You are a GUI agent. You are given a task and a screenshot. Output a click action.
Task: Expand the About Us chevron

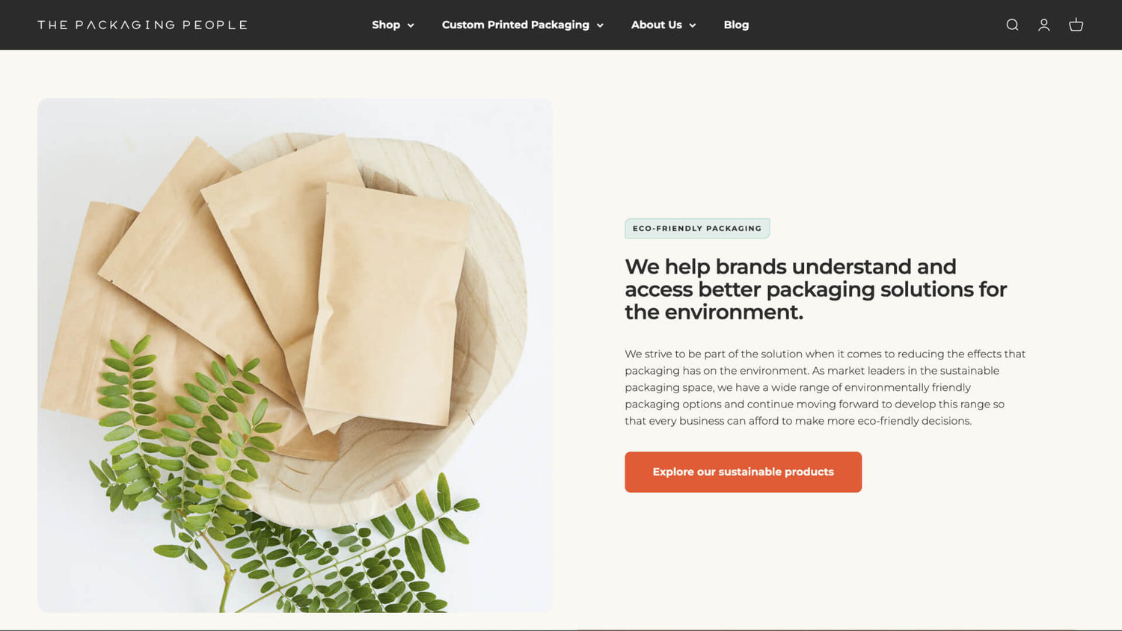[693, 25]
